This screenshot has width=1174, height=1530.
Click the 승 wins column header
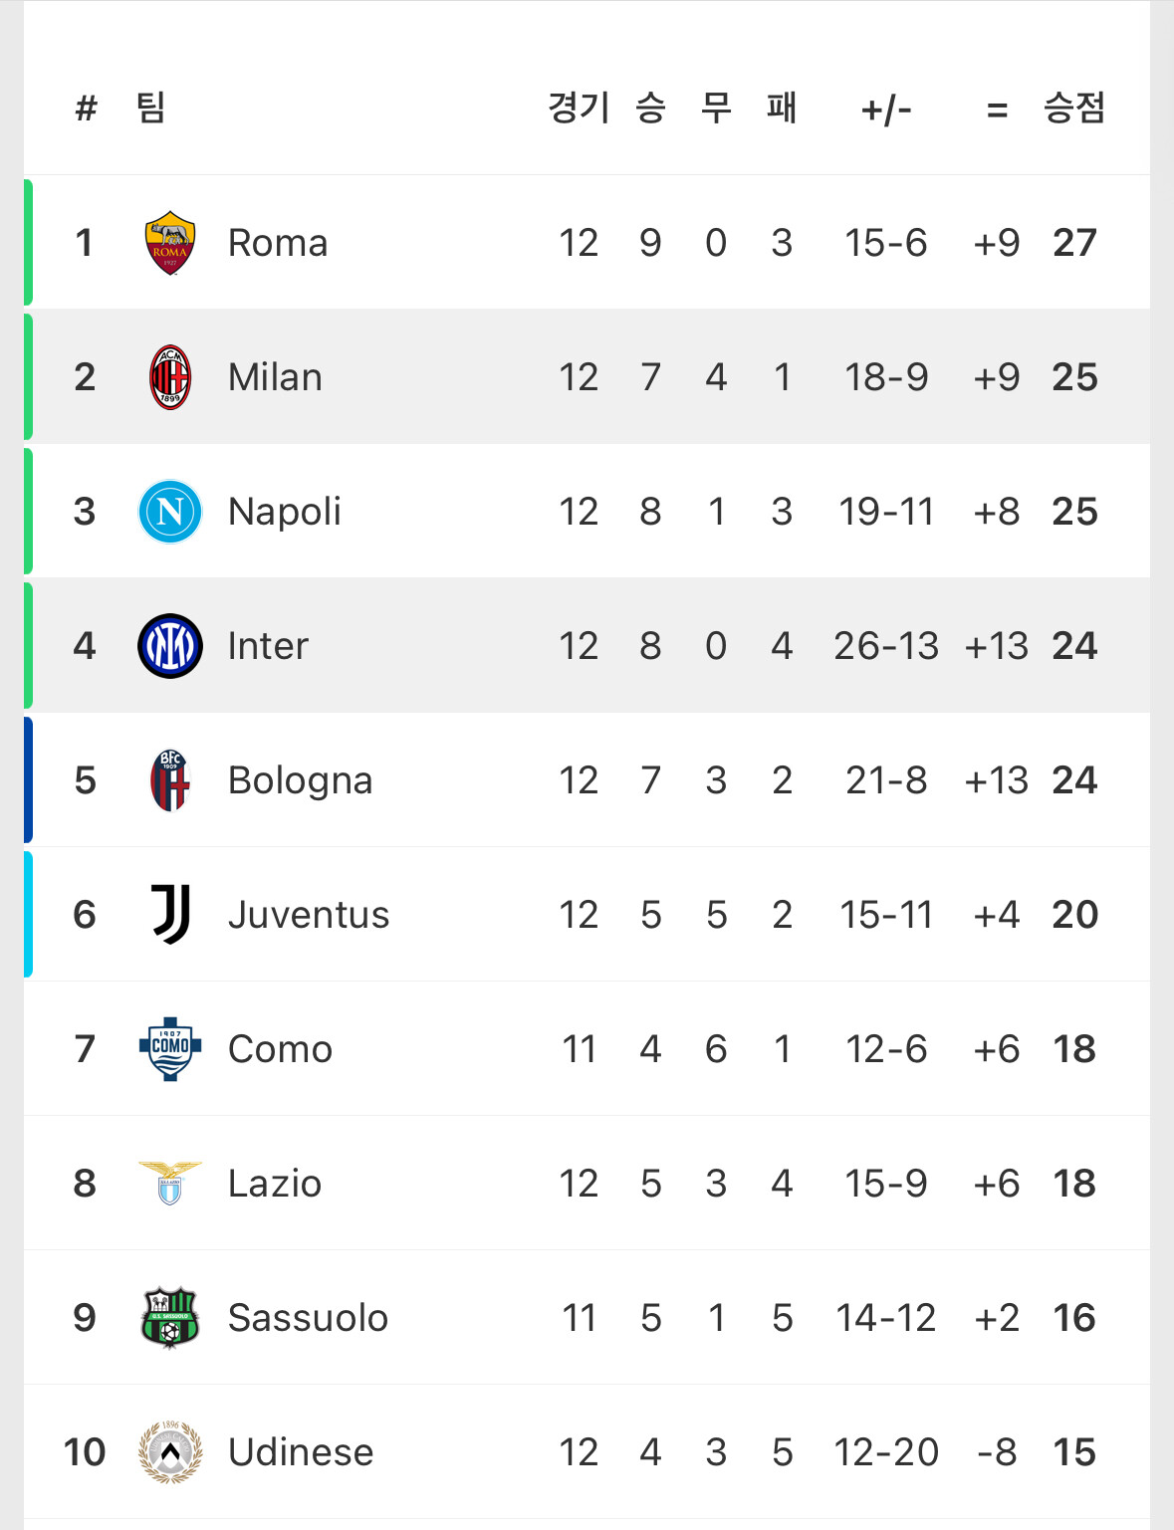pyautogui.click(x=650, y=108)
